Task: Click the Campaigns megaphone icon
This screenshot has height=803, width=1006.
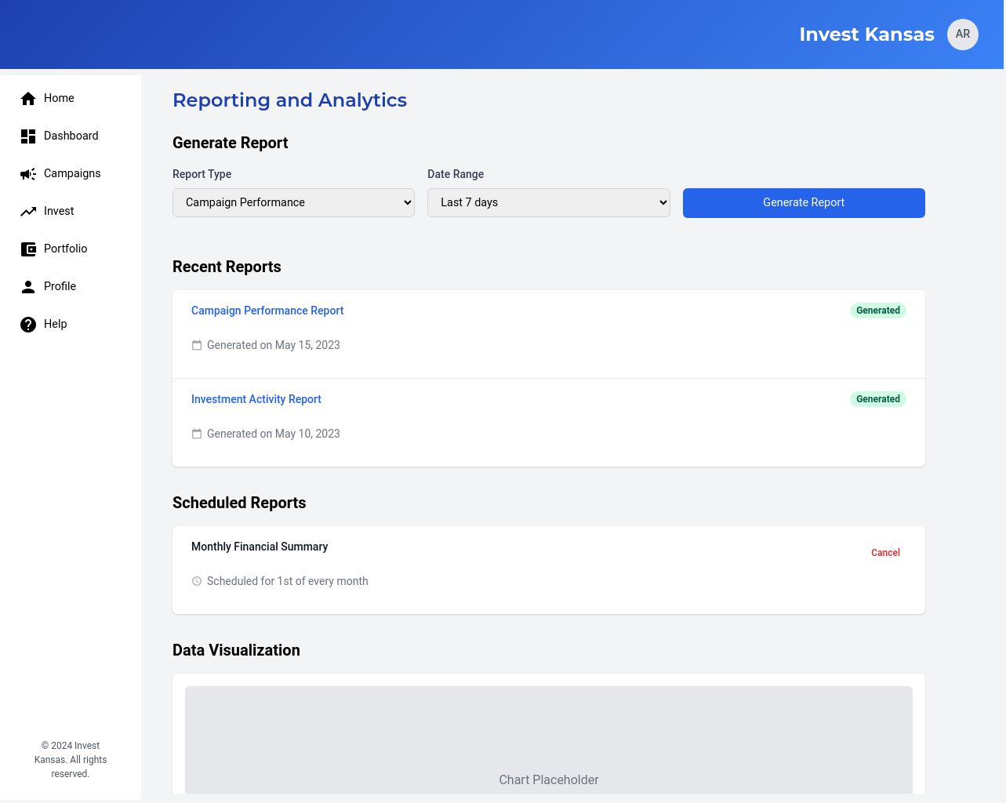Action: point(28,174)
